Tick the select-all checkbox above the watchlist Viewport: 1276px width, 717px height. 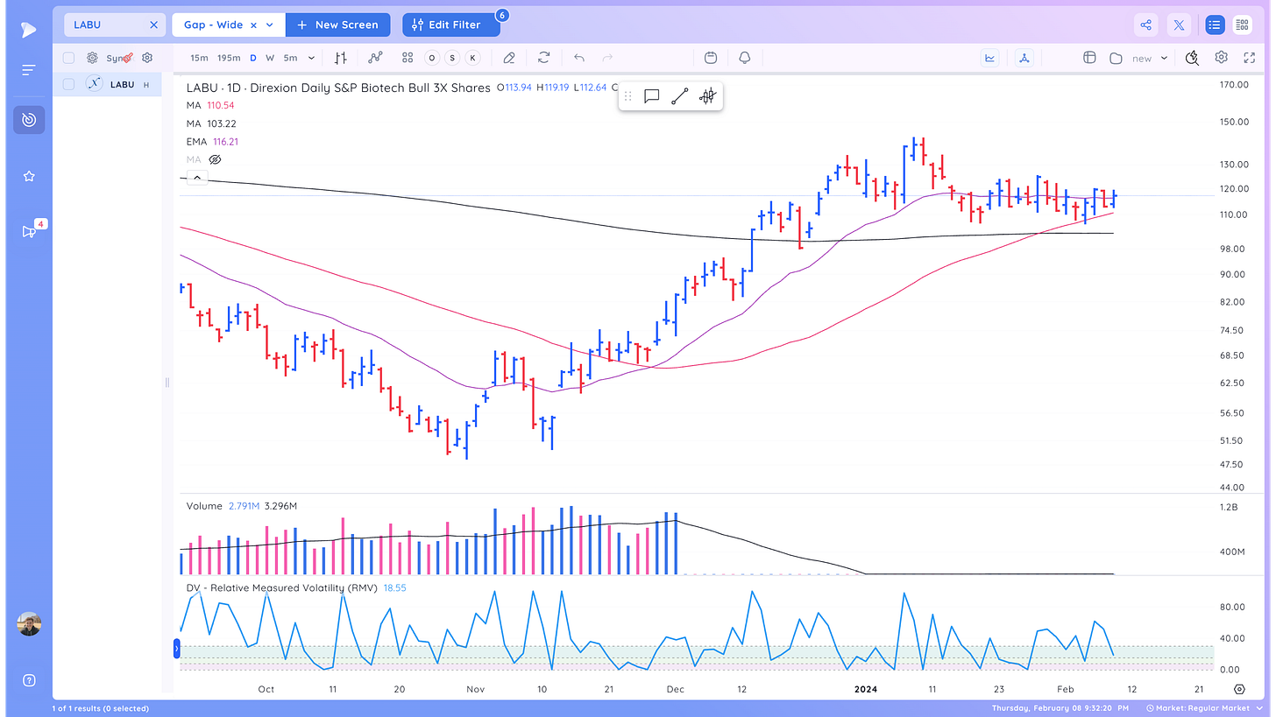(x=68, y=58)
